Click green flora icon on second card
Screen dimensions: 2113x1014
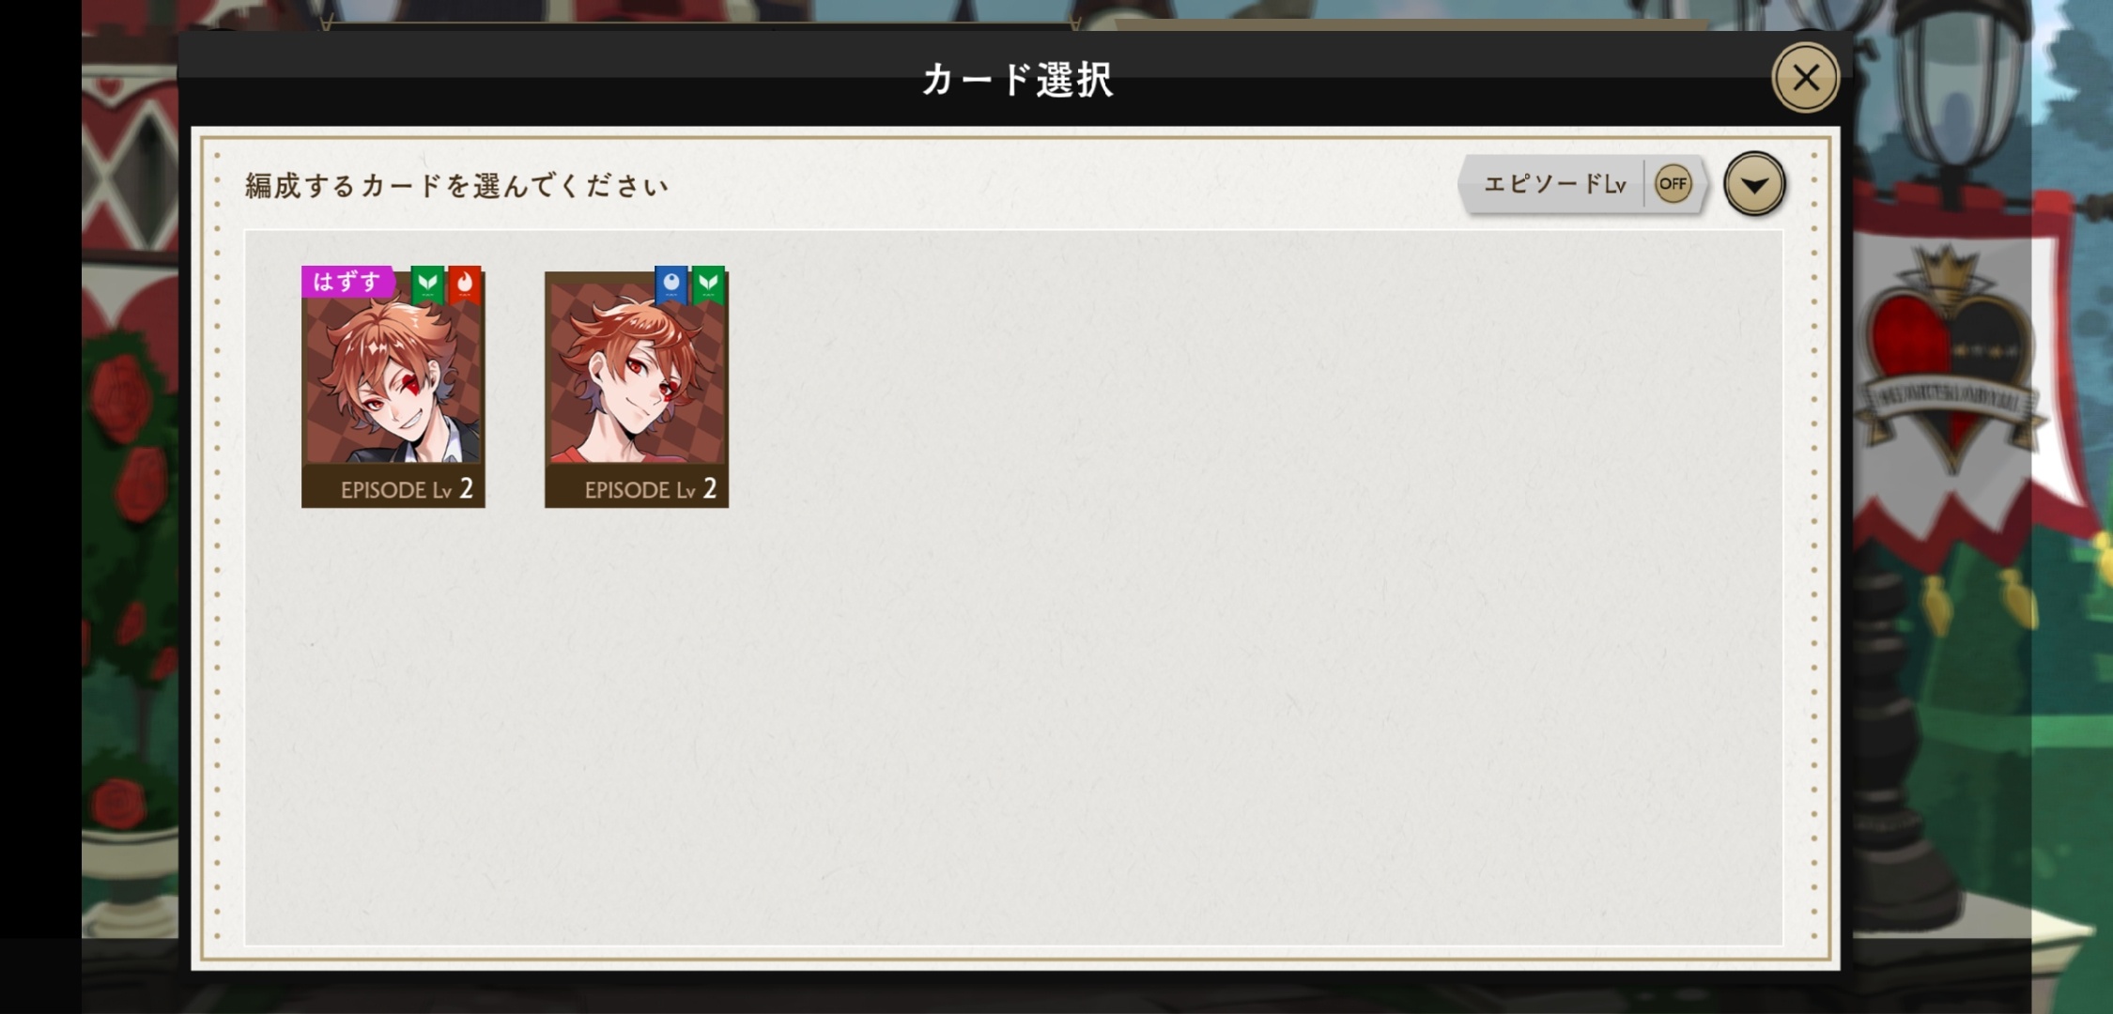709,284
